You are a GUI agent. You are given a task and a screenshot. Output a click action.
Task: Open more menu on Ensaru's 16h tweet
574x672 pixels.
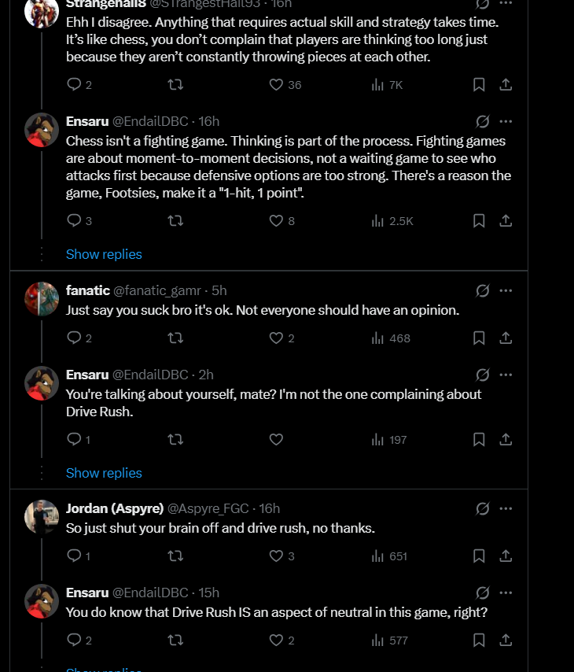pyautogui.click(x=506, y=121)
